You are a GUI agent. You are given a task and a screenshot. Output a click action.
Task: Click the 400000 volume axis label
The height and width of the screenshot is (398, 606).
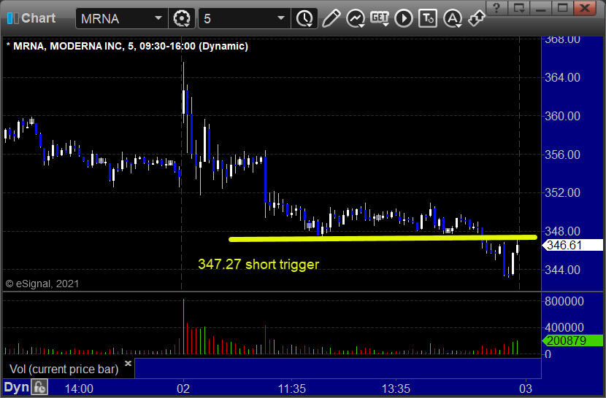point(564,328)
